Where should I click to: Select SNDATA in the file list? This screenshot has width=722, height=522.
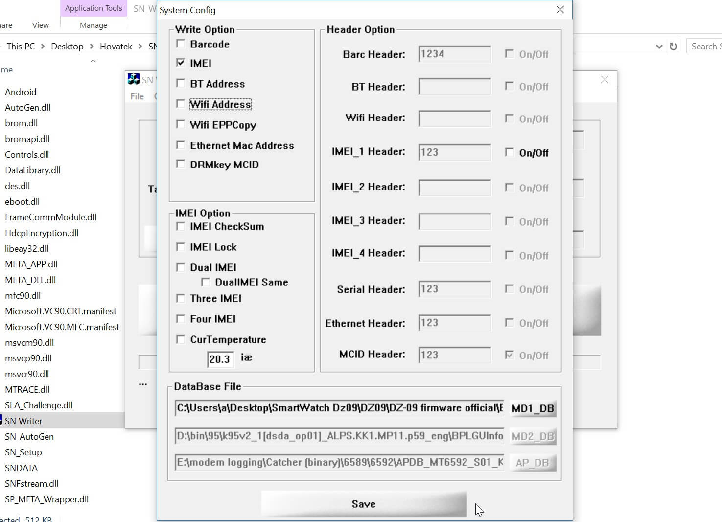21,468
